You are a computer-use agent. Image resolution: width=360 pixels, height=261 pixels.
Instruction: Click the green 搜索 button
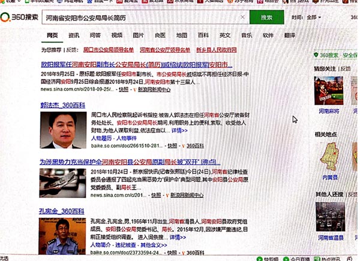tap(266, 18)
